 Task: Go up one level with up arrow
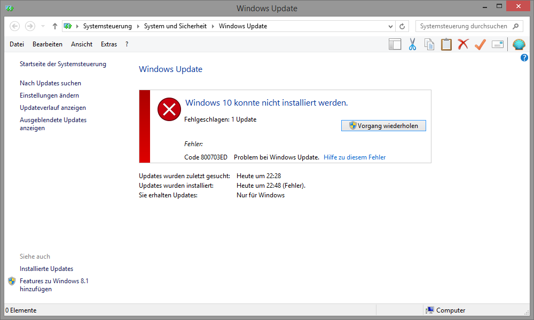(x=55, y=26)
